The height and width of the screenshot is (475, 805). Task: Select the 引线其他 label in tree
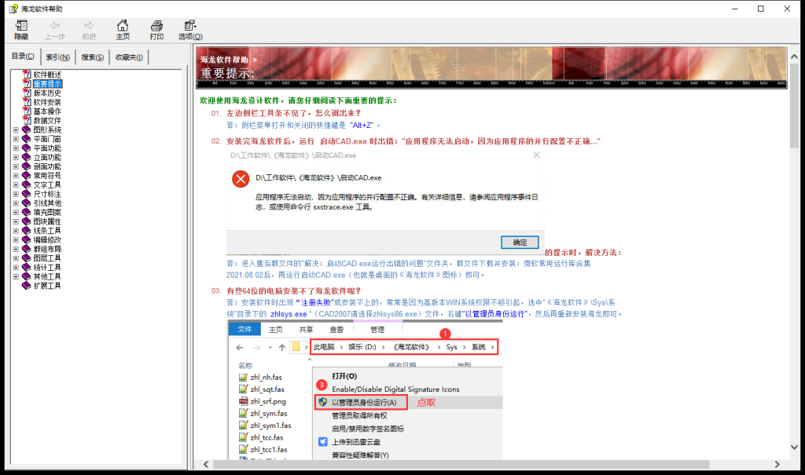pos(47,203)
